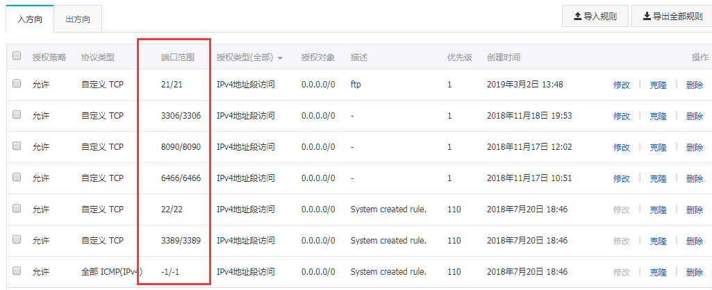Click 删除 for the ICMP -1/-1 rule
712x290 pixels.
pos(695,272)
